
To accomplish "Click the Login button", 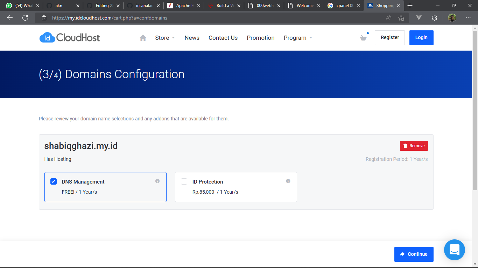I will [421, 37].
